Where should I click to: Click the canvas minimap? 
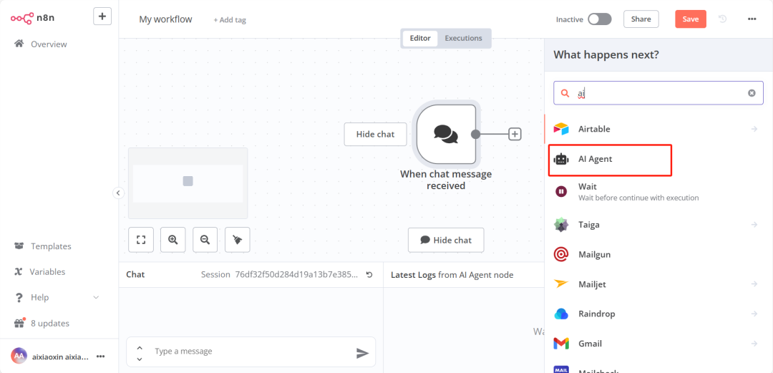[x=188, y=183]
